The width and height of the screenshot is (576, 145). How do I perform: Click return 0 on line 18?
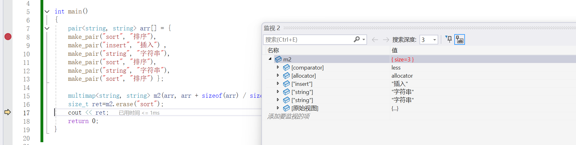[83, 121]
